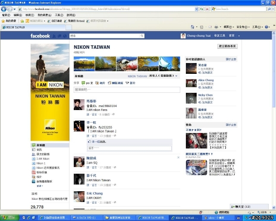Click the like thumb icon under 李一旺 post
This screenshot has width=276, height=221.
tap(89, 142)
